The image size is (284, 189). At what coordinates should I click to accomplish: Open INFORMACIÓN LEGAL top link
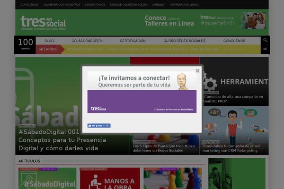click(x=184, y=5)
